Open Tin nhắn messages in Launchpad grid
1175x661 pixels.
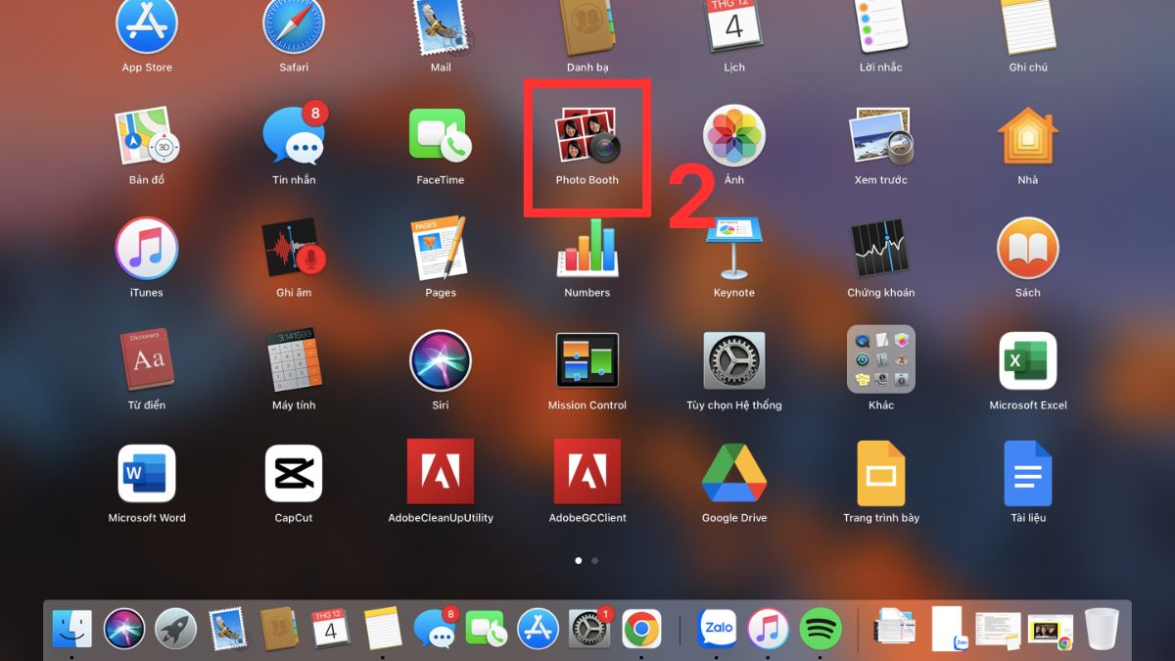(x=294, y=135)
